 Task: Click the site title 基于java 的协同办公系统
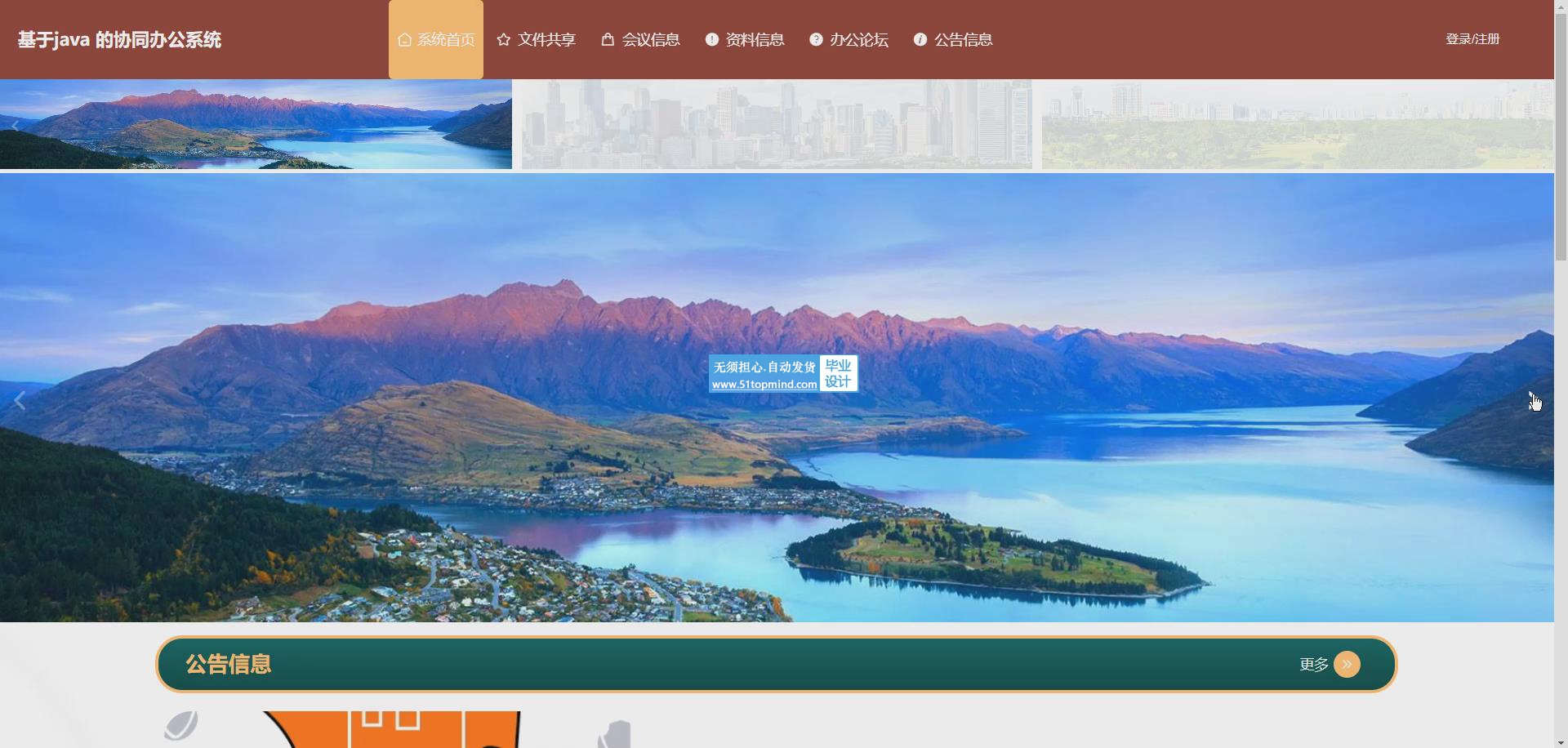tap(119, 40)
